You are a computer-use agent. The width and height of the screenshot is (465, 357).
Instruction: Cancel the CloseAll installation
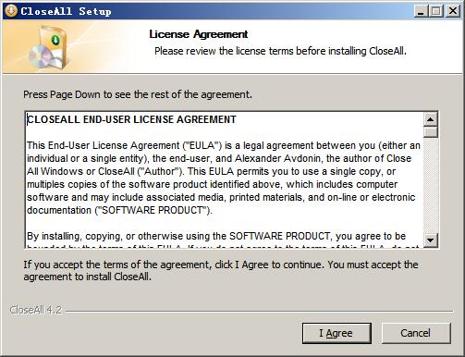pos(416,333)
